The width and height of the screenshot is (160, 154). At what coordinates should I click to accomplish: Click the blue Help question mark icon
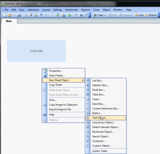81,15
